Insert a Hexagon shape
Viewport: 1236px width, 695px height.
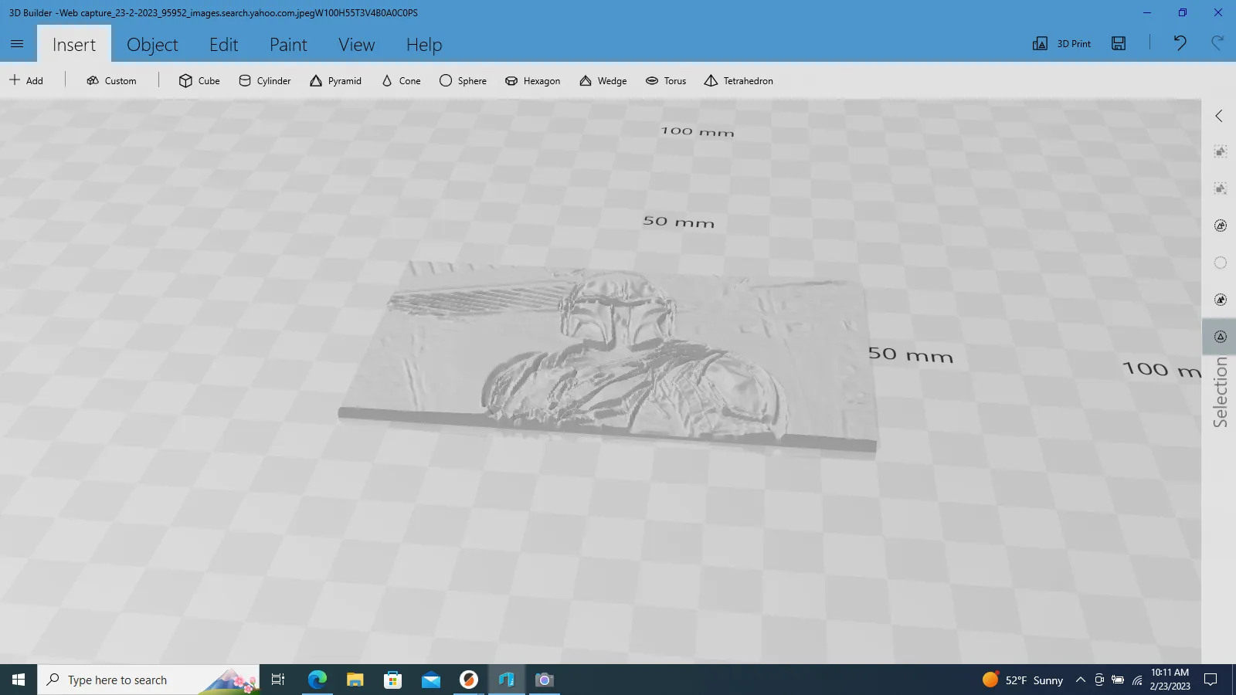pyautogui.click(x=532, y=80)
